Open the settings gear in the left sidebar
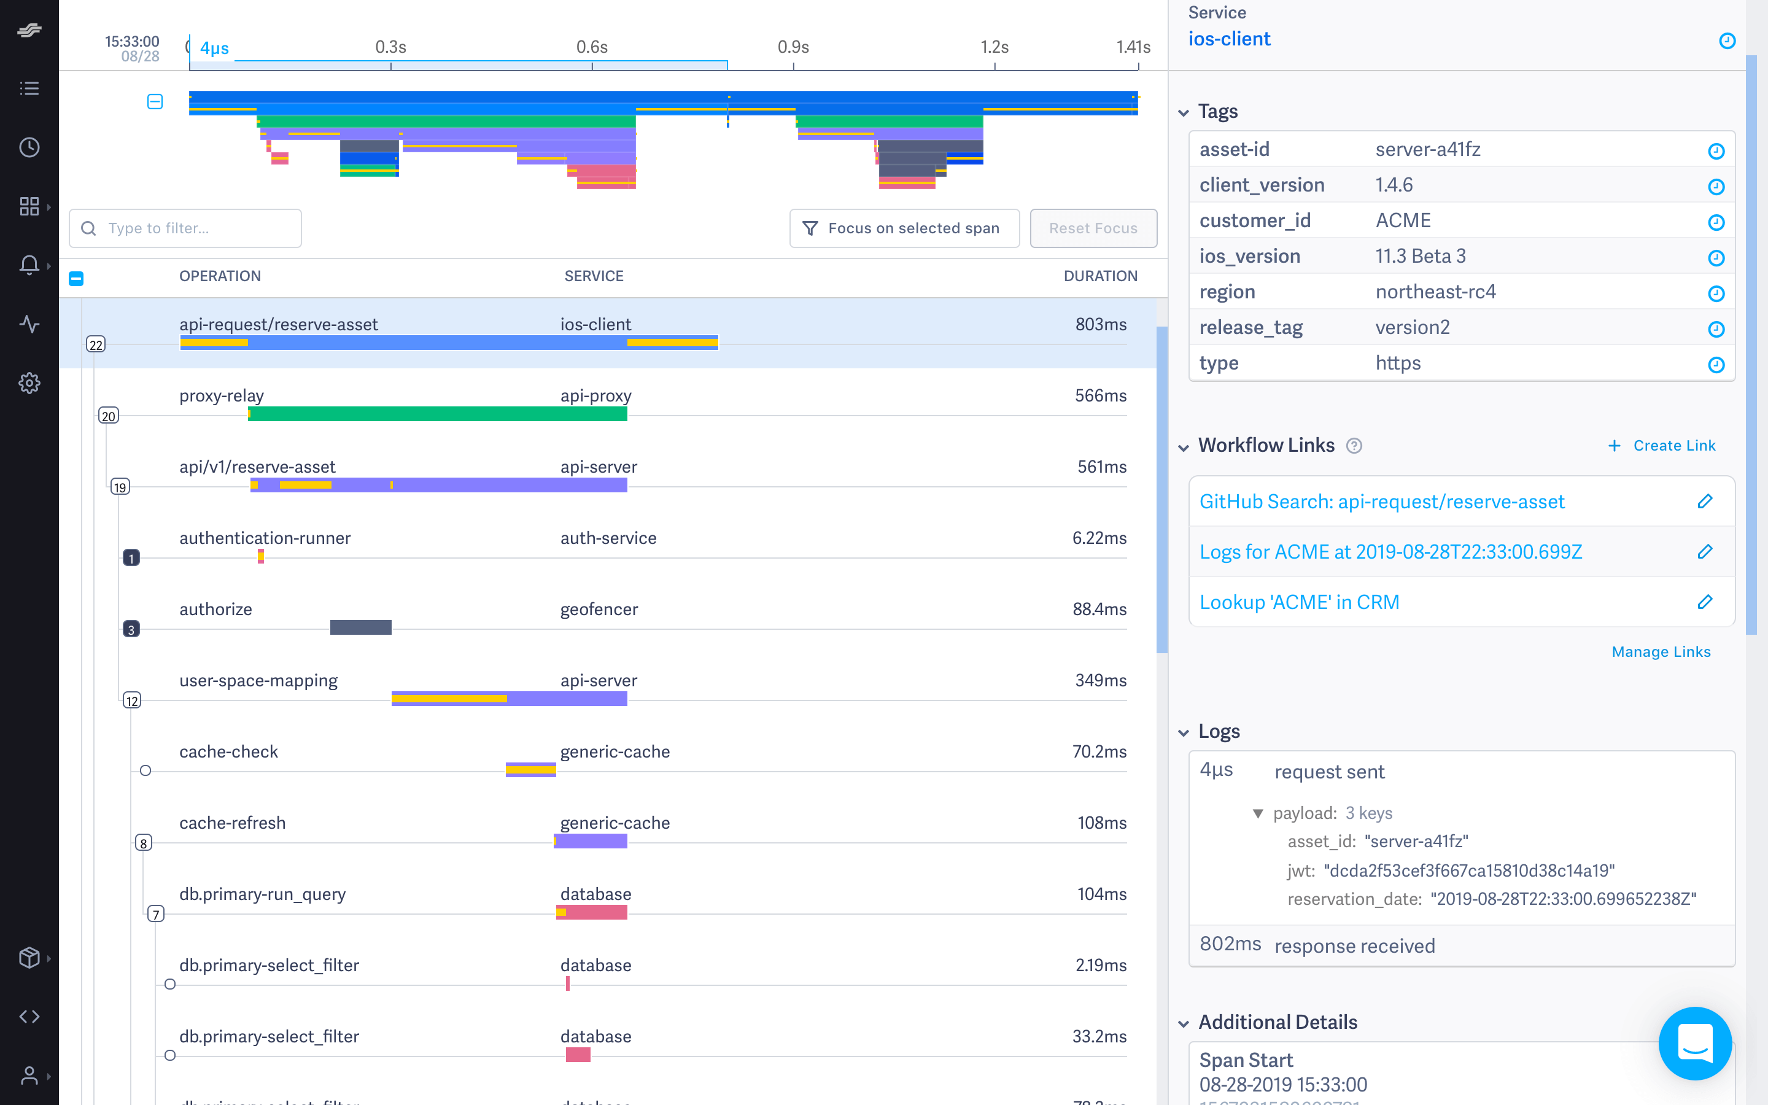 coord(29,383)
